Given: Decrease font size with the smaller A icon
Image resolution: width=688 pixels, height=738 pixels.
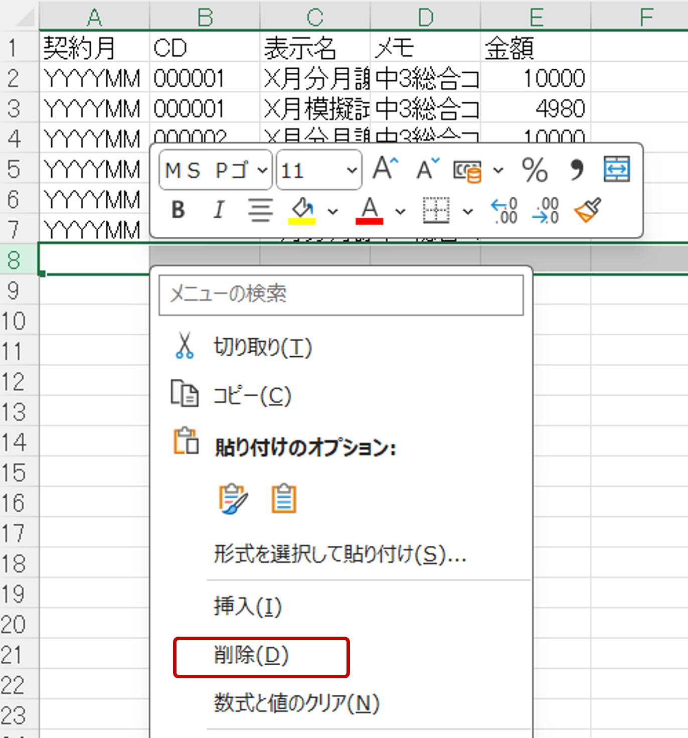Looking at the screenshot, I should (427, 169).
